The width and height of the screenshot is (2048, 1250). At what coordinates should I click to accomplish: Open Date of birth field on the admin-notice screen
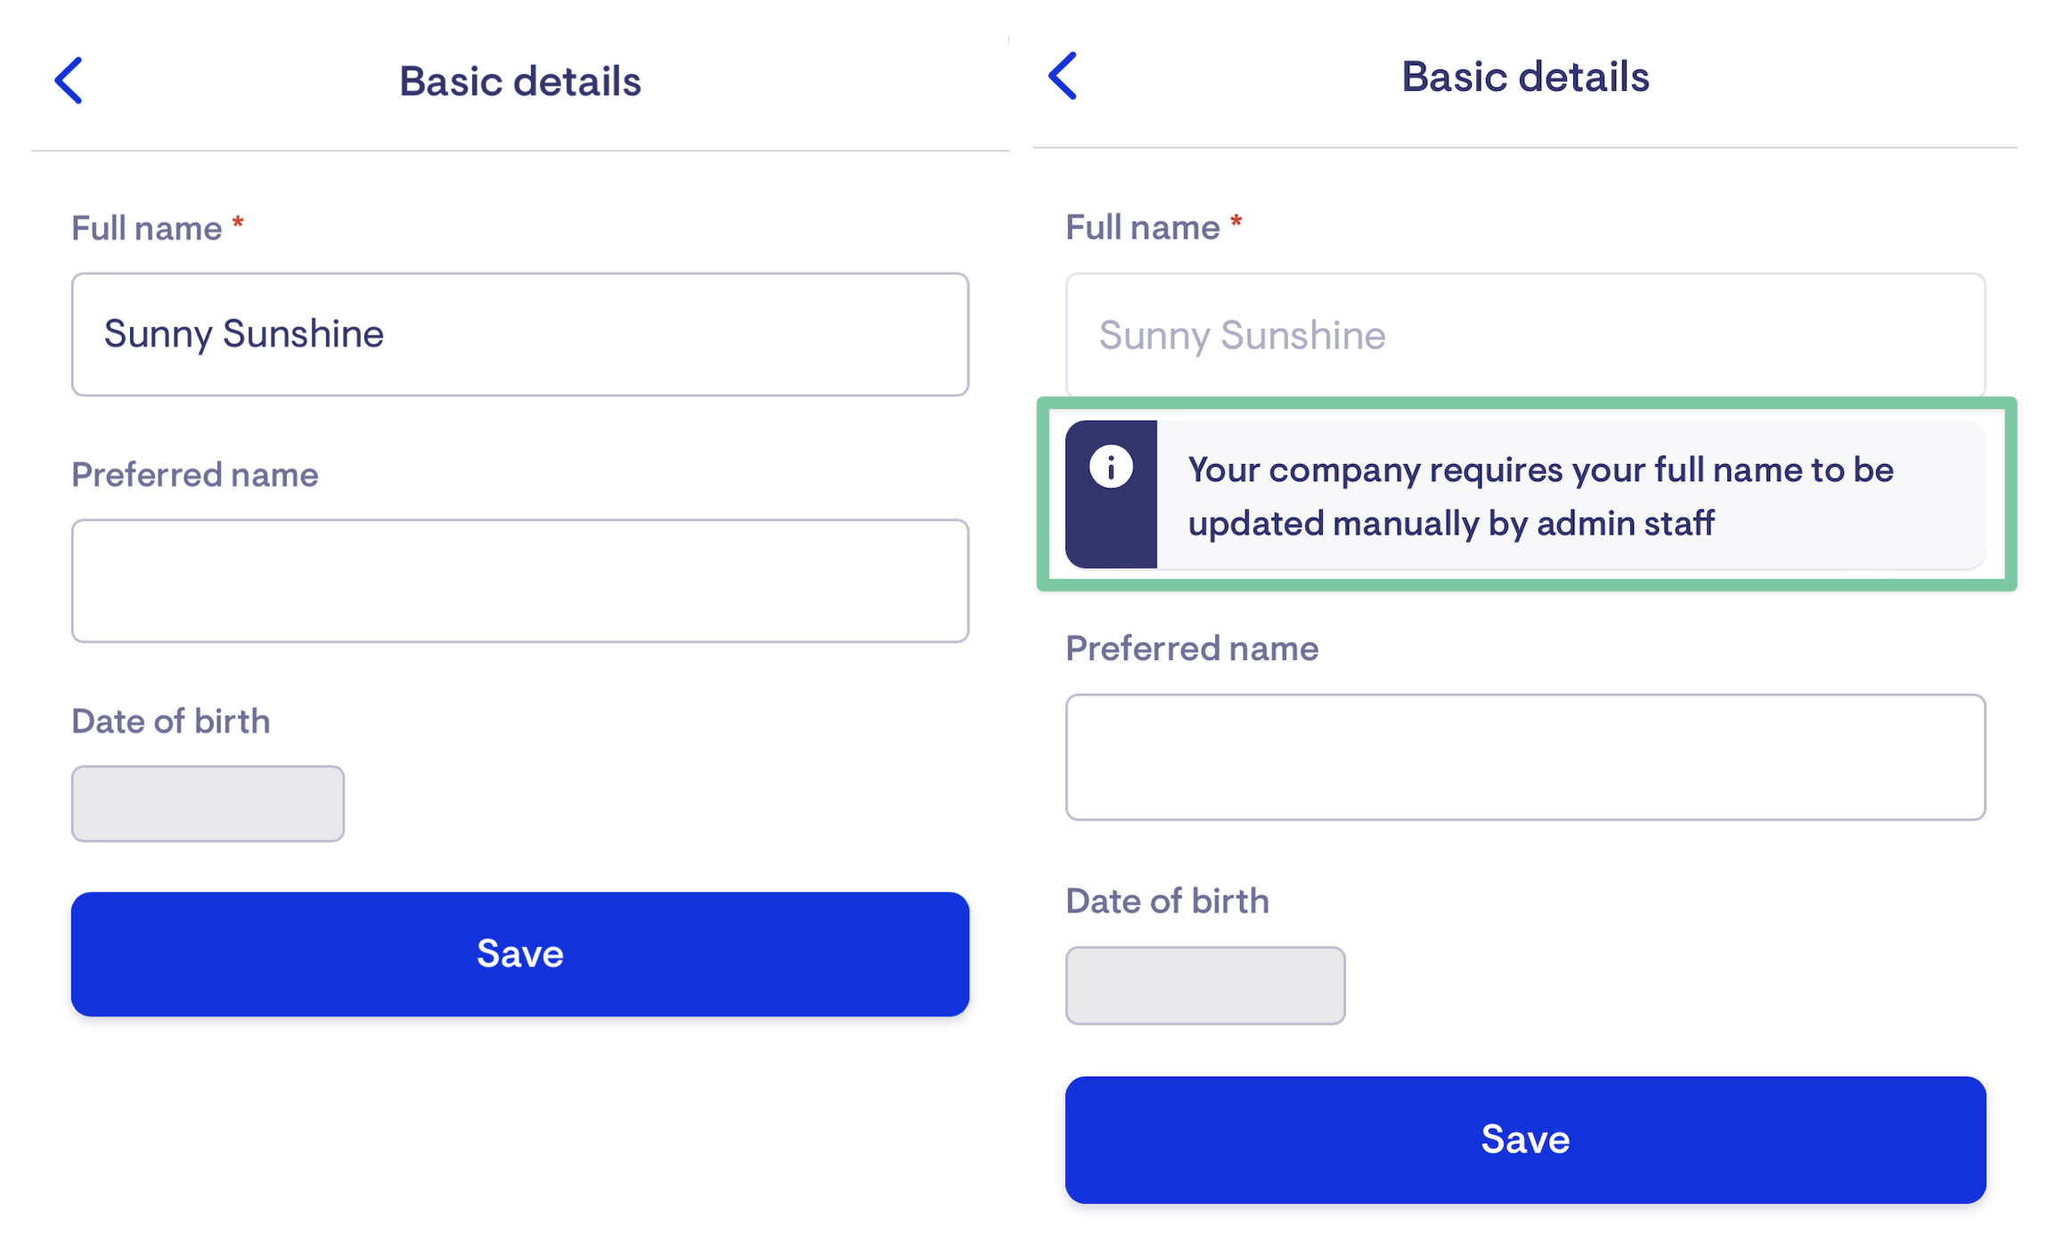1204,984
